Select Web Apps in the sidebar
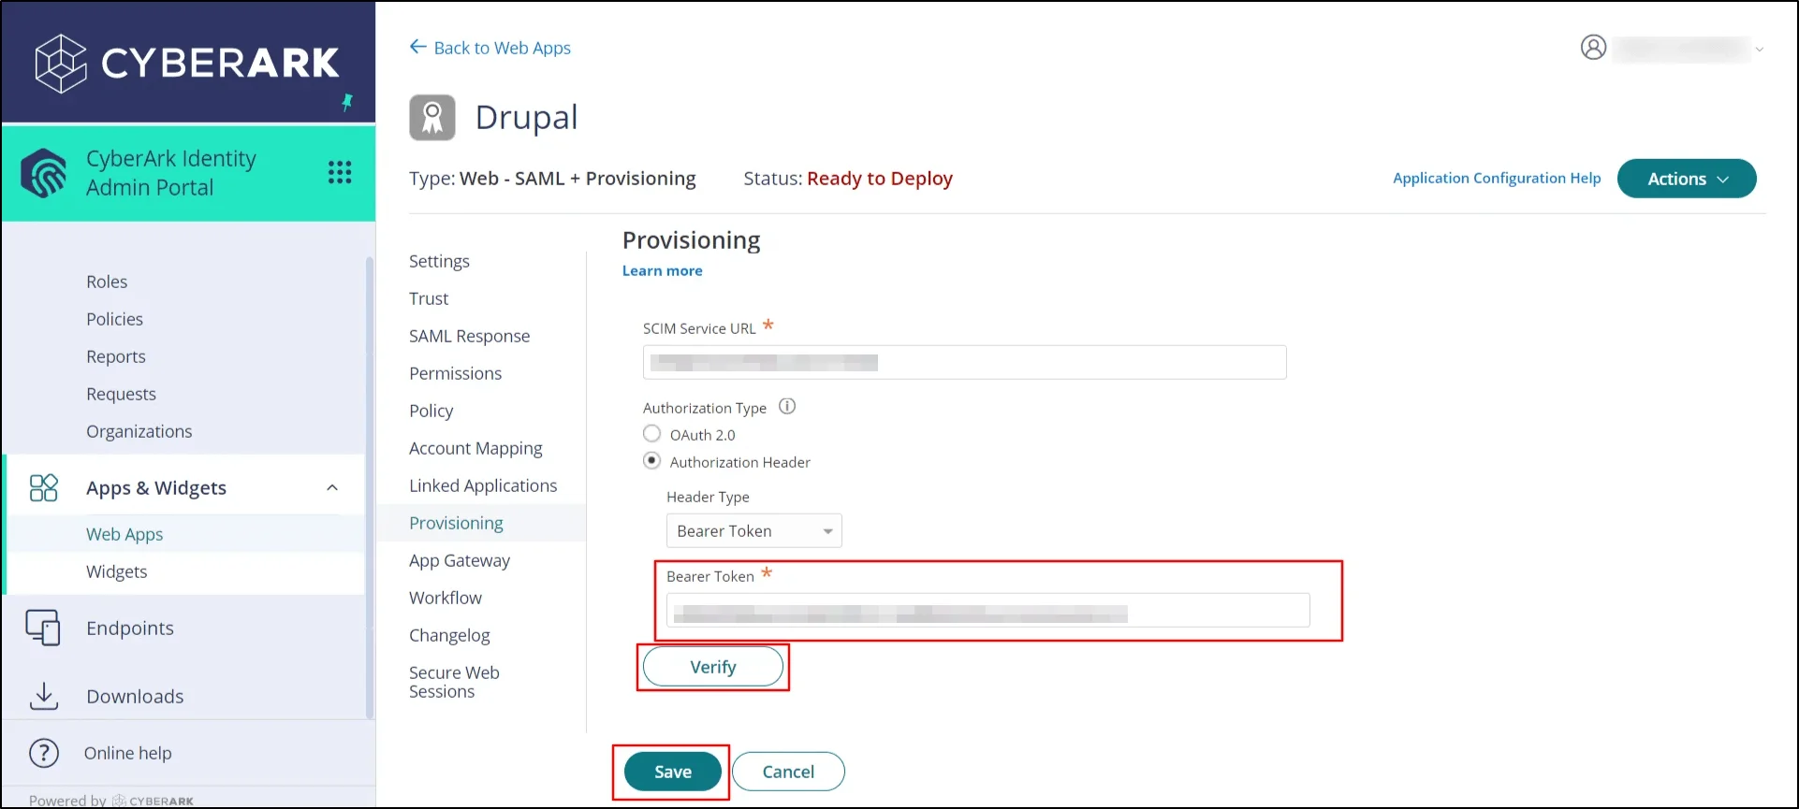Viewport: 1799px width, 809px height. [x=124, y=534]
